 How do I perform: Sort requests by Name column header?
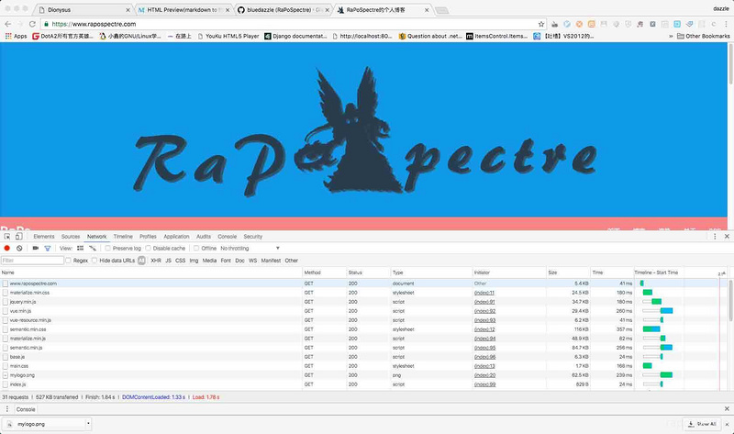150,273
